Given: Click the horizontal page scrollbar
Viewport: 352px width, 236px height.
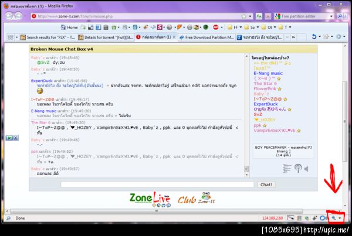Looking at the screenshot, I should 156,211.
